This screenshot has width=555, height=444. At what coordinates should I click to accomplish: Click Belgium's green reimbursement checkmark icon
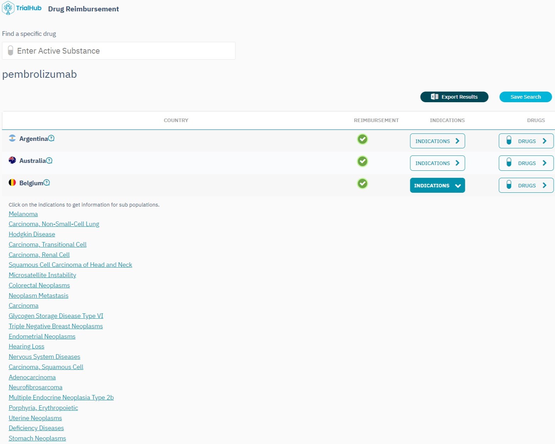[x=362, y=183]
